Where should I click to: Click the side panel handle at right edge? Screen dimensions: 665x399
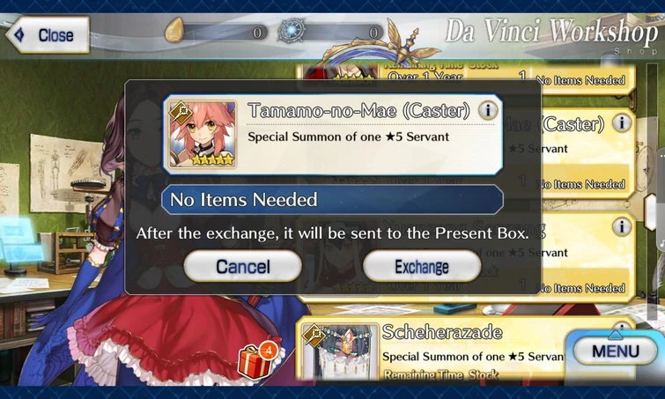tap(651, 212)
